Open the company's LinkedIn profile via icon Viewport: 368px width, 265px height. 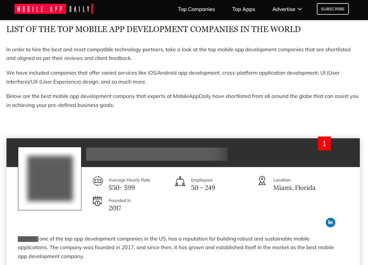[330, 222]
